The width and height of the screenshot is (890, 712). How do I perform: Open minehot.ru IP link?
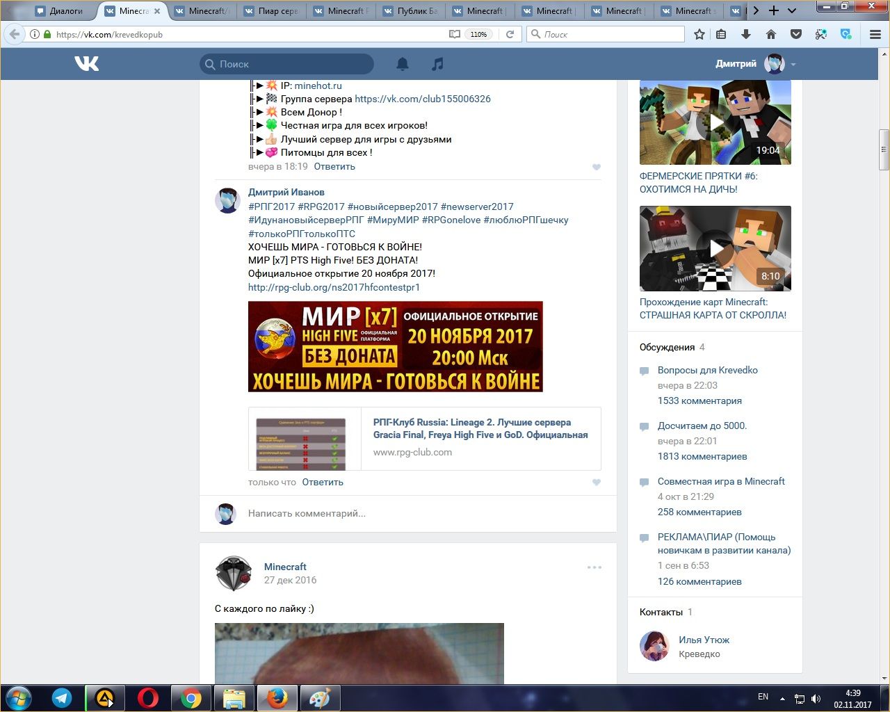318,86
